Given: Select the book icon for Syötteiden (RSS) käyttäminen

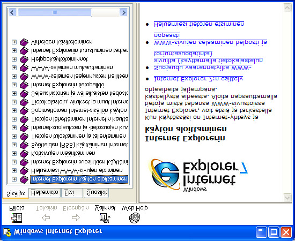Looking at the screenshot, I should coord(24,145).
